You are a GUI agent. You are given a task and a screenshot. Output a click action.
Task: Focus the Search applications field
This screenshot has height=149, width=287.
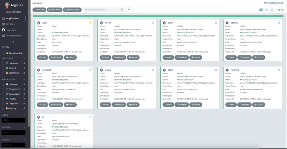click(x=101, y=10)
